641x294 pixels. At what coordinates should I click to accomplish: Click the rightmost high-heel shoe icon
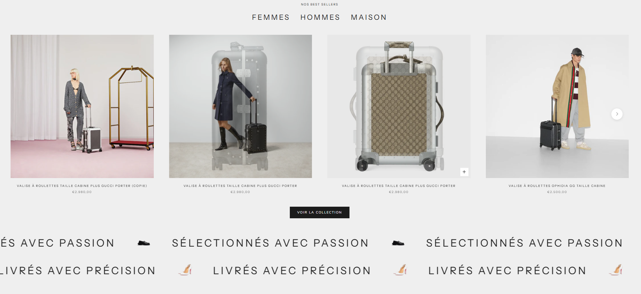(x=616, y=270)
